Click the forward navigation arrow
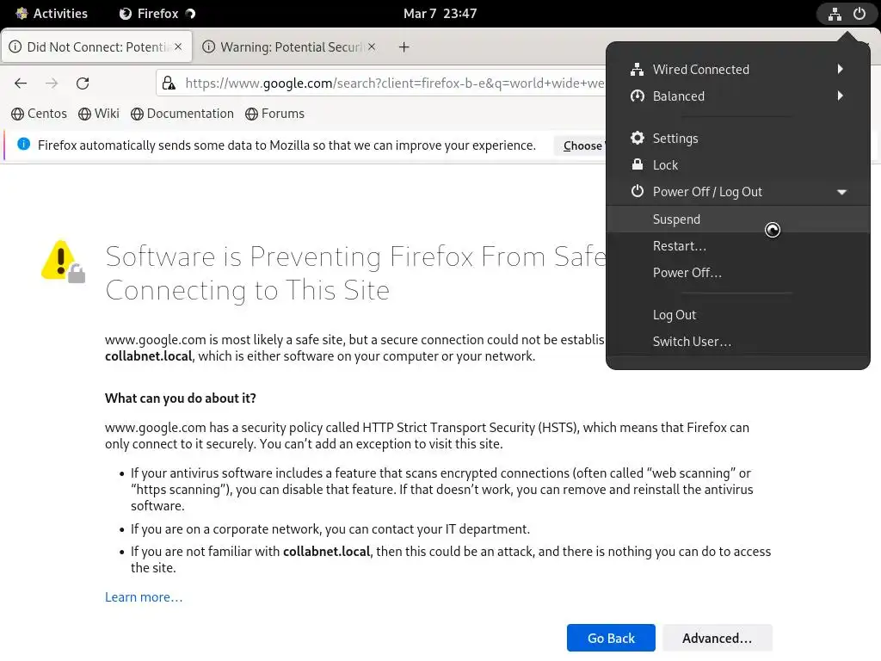This screenshot has height=661, width=881. coord(52,83)
